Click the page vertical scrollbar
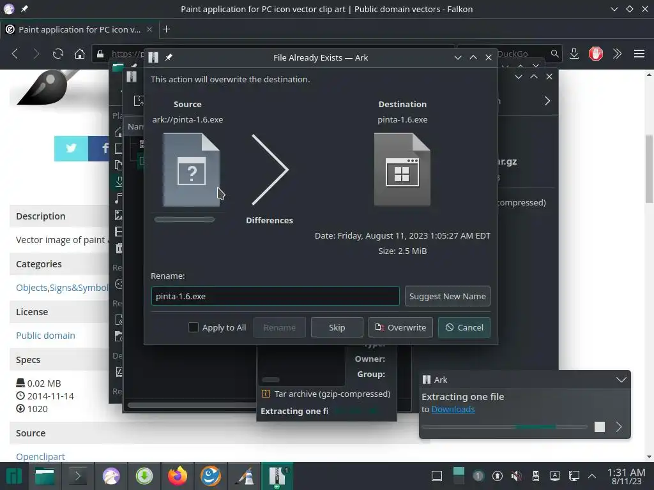Screen dimensions: 654x490 pos(649,168)
